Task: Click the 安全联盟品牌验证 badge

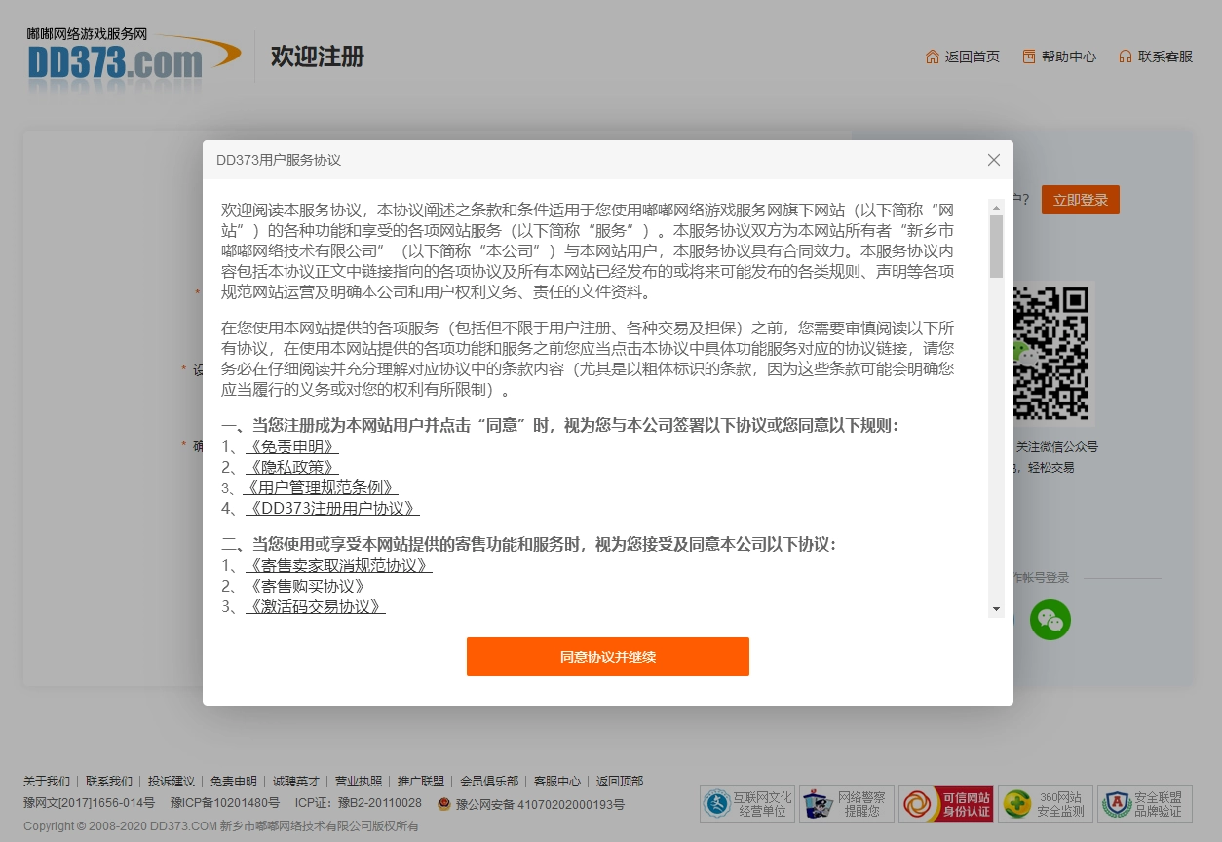Action: [1144, 804]
